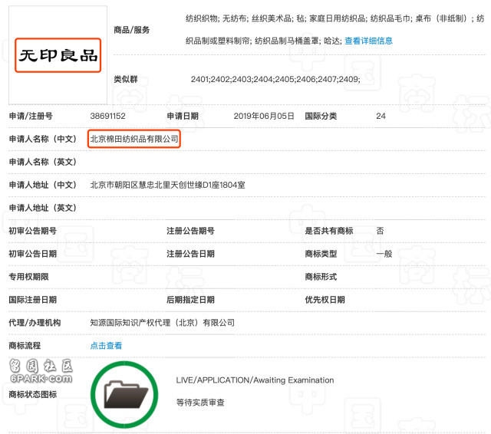Click the 后期指定日期 label
This screenshot has height=434, width=491.
point(191,300)
